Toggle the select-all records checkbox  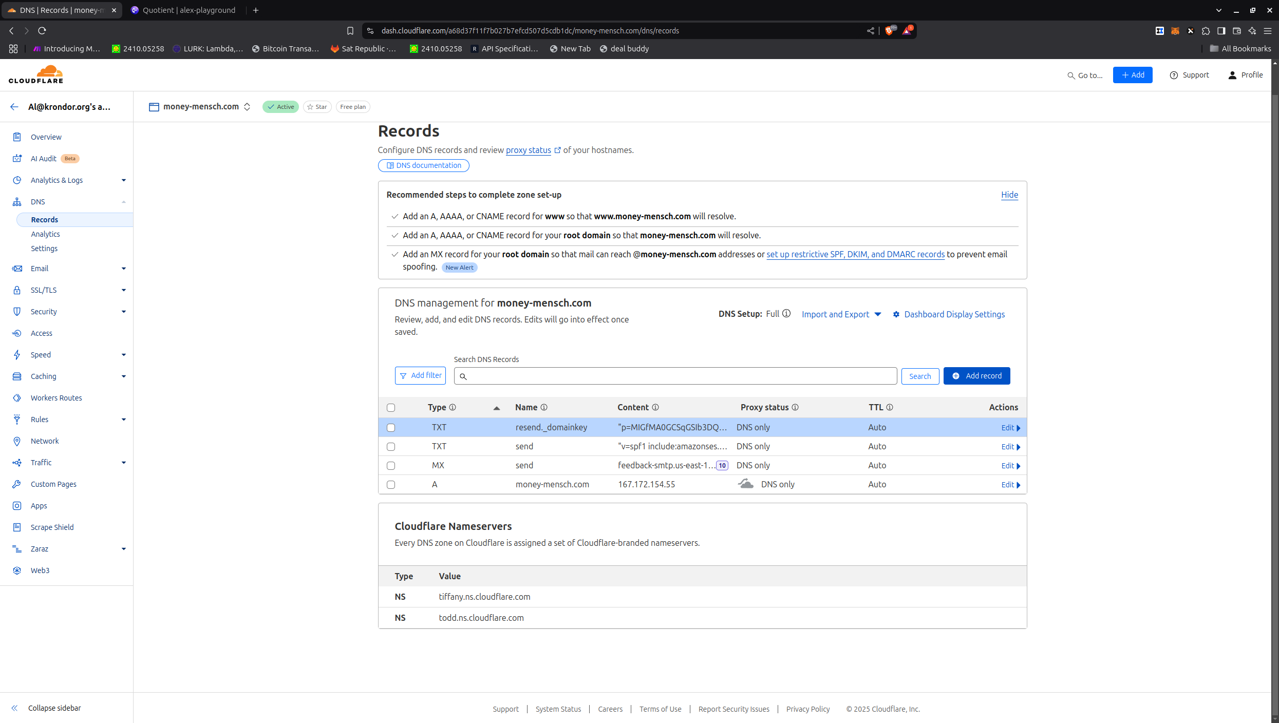pos(391,408)
